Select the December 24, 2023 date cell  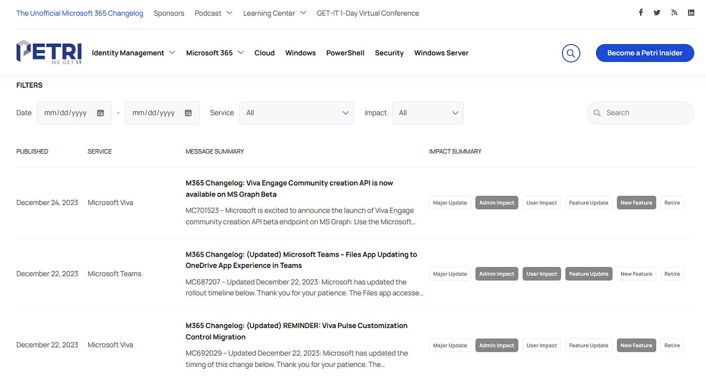(x=47, y=203)
